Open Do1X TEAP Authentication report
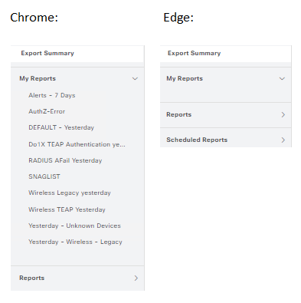This screenshot has height=303, width=301. (x=77, y=144)
